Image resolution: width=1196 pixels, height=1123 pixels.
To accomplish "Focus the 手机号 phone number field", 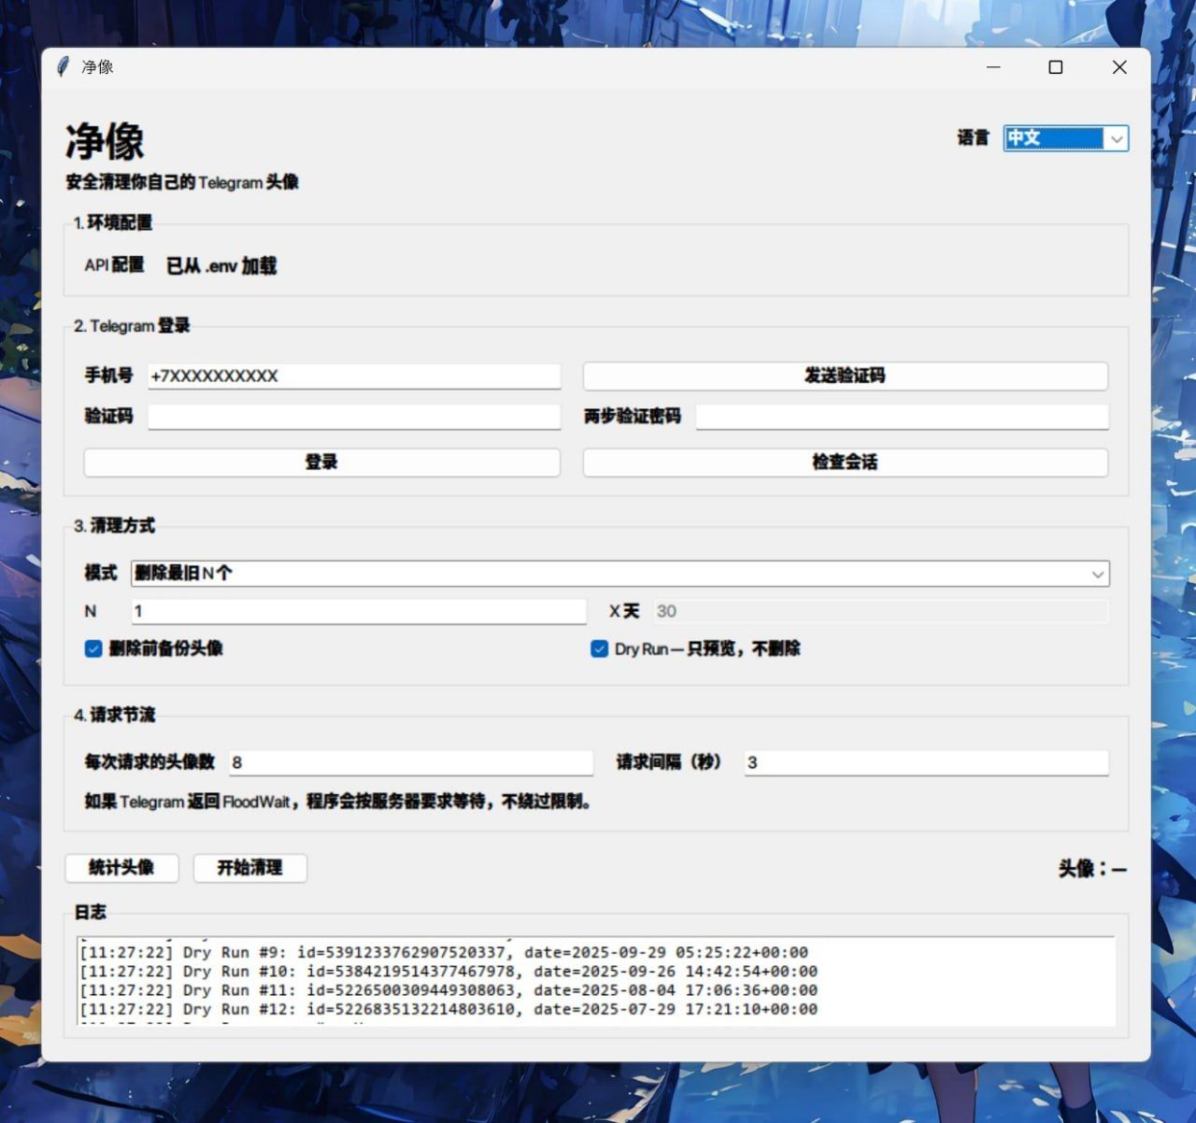I will (354, 376).
